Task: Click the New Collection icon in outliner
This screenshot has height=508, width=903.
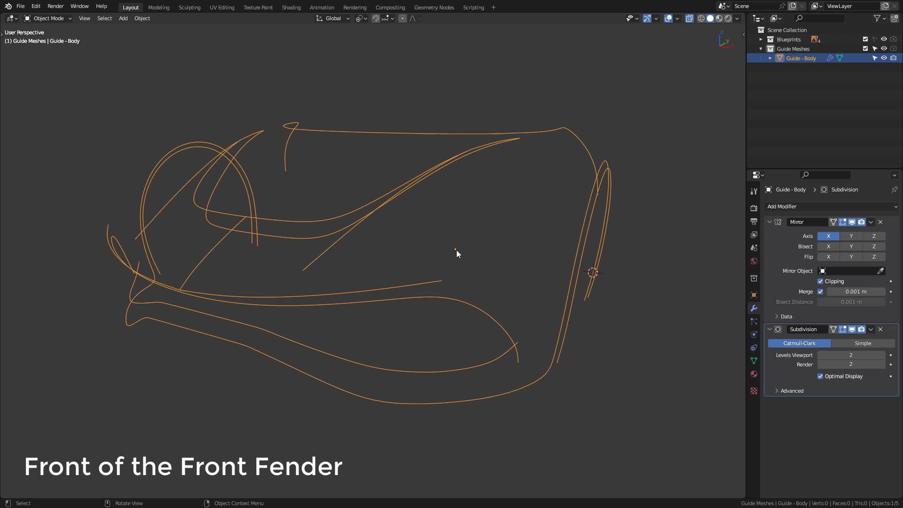Action: tap(894, 18)
